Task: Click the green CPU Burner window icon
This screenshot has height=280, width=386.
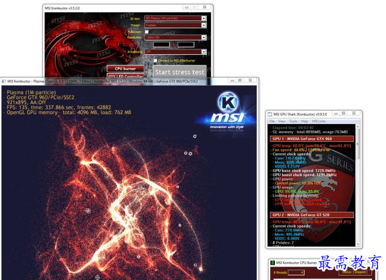Action: [273, 263]
